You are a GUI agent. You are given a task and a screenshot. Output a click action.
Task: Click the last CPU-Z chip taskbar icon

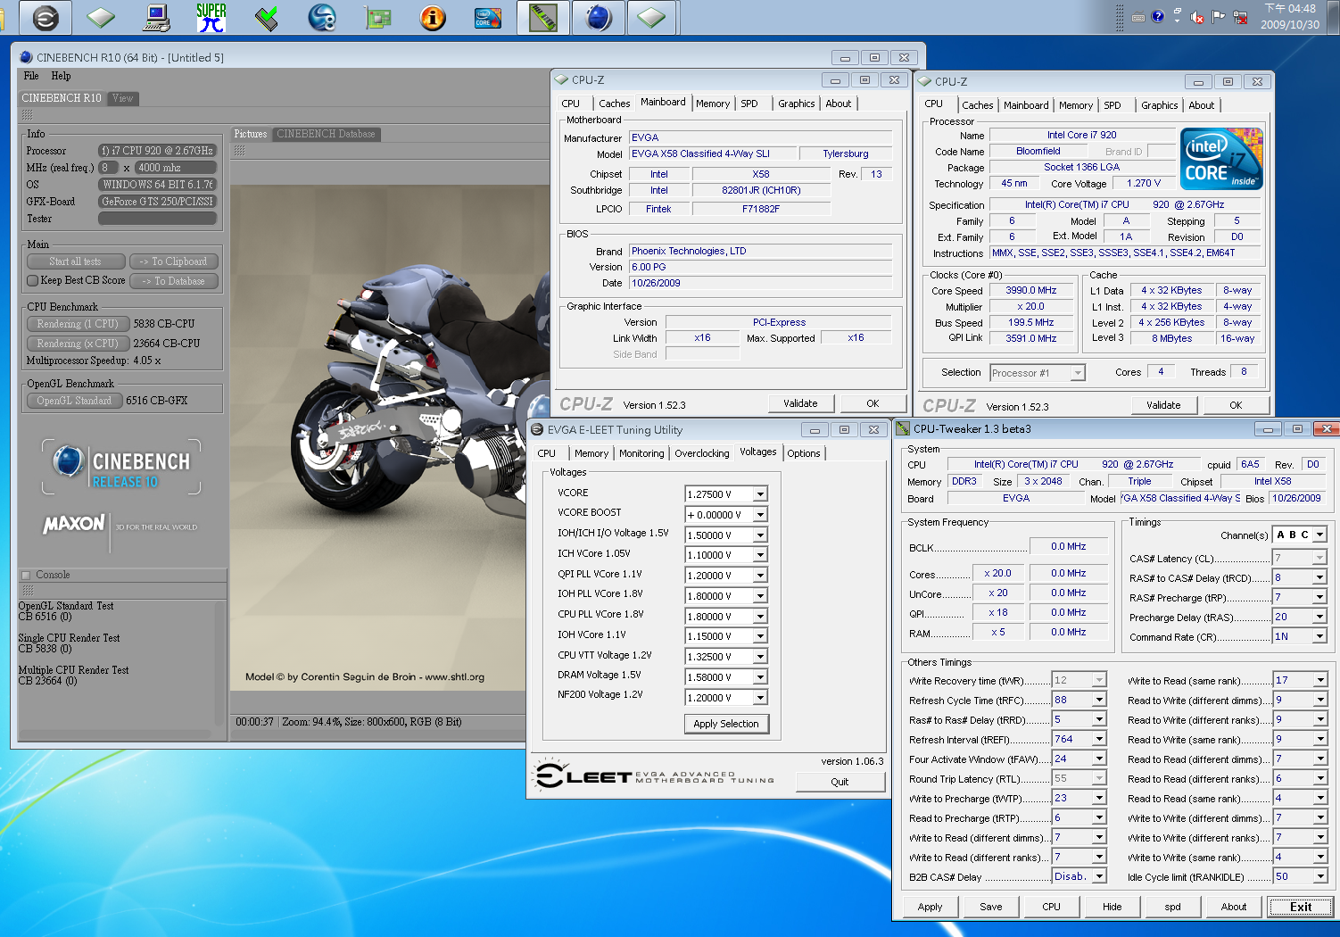click(651, 18)
